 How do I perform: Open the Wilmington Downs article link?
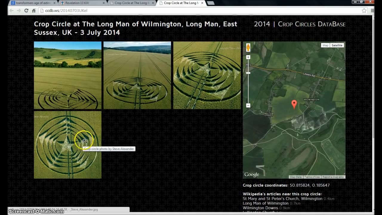tap(261, 208)
